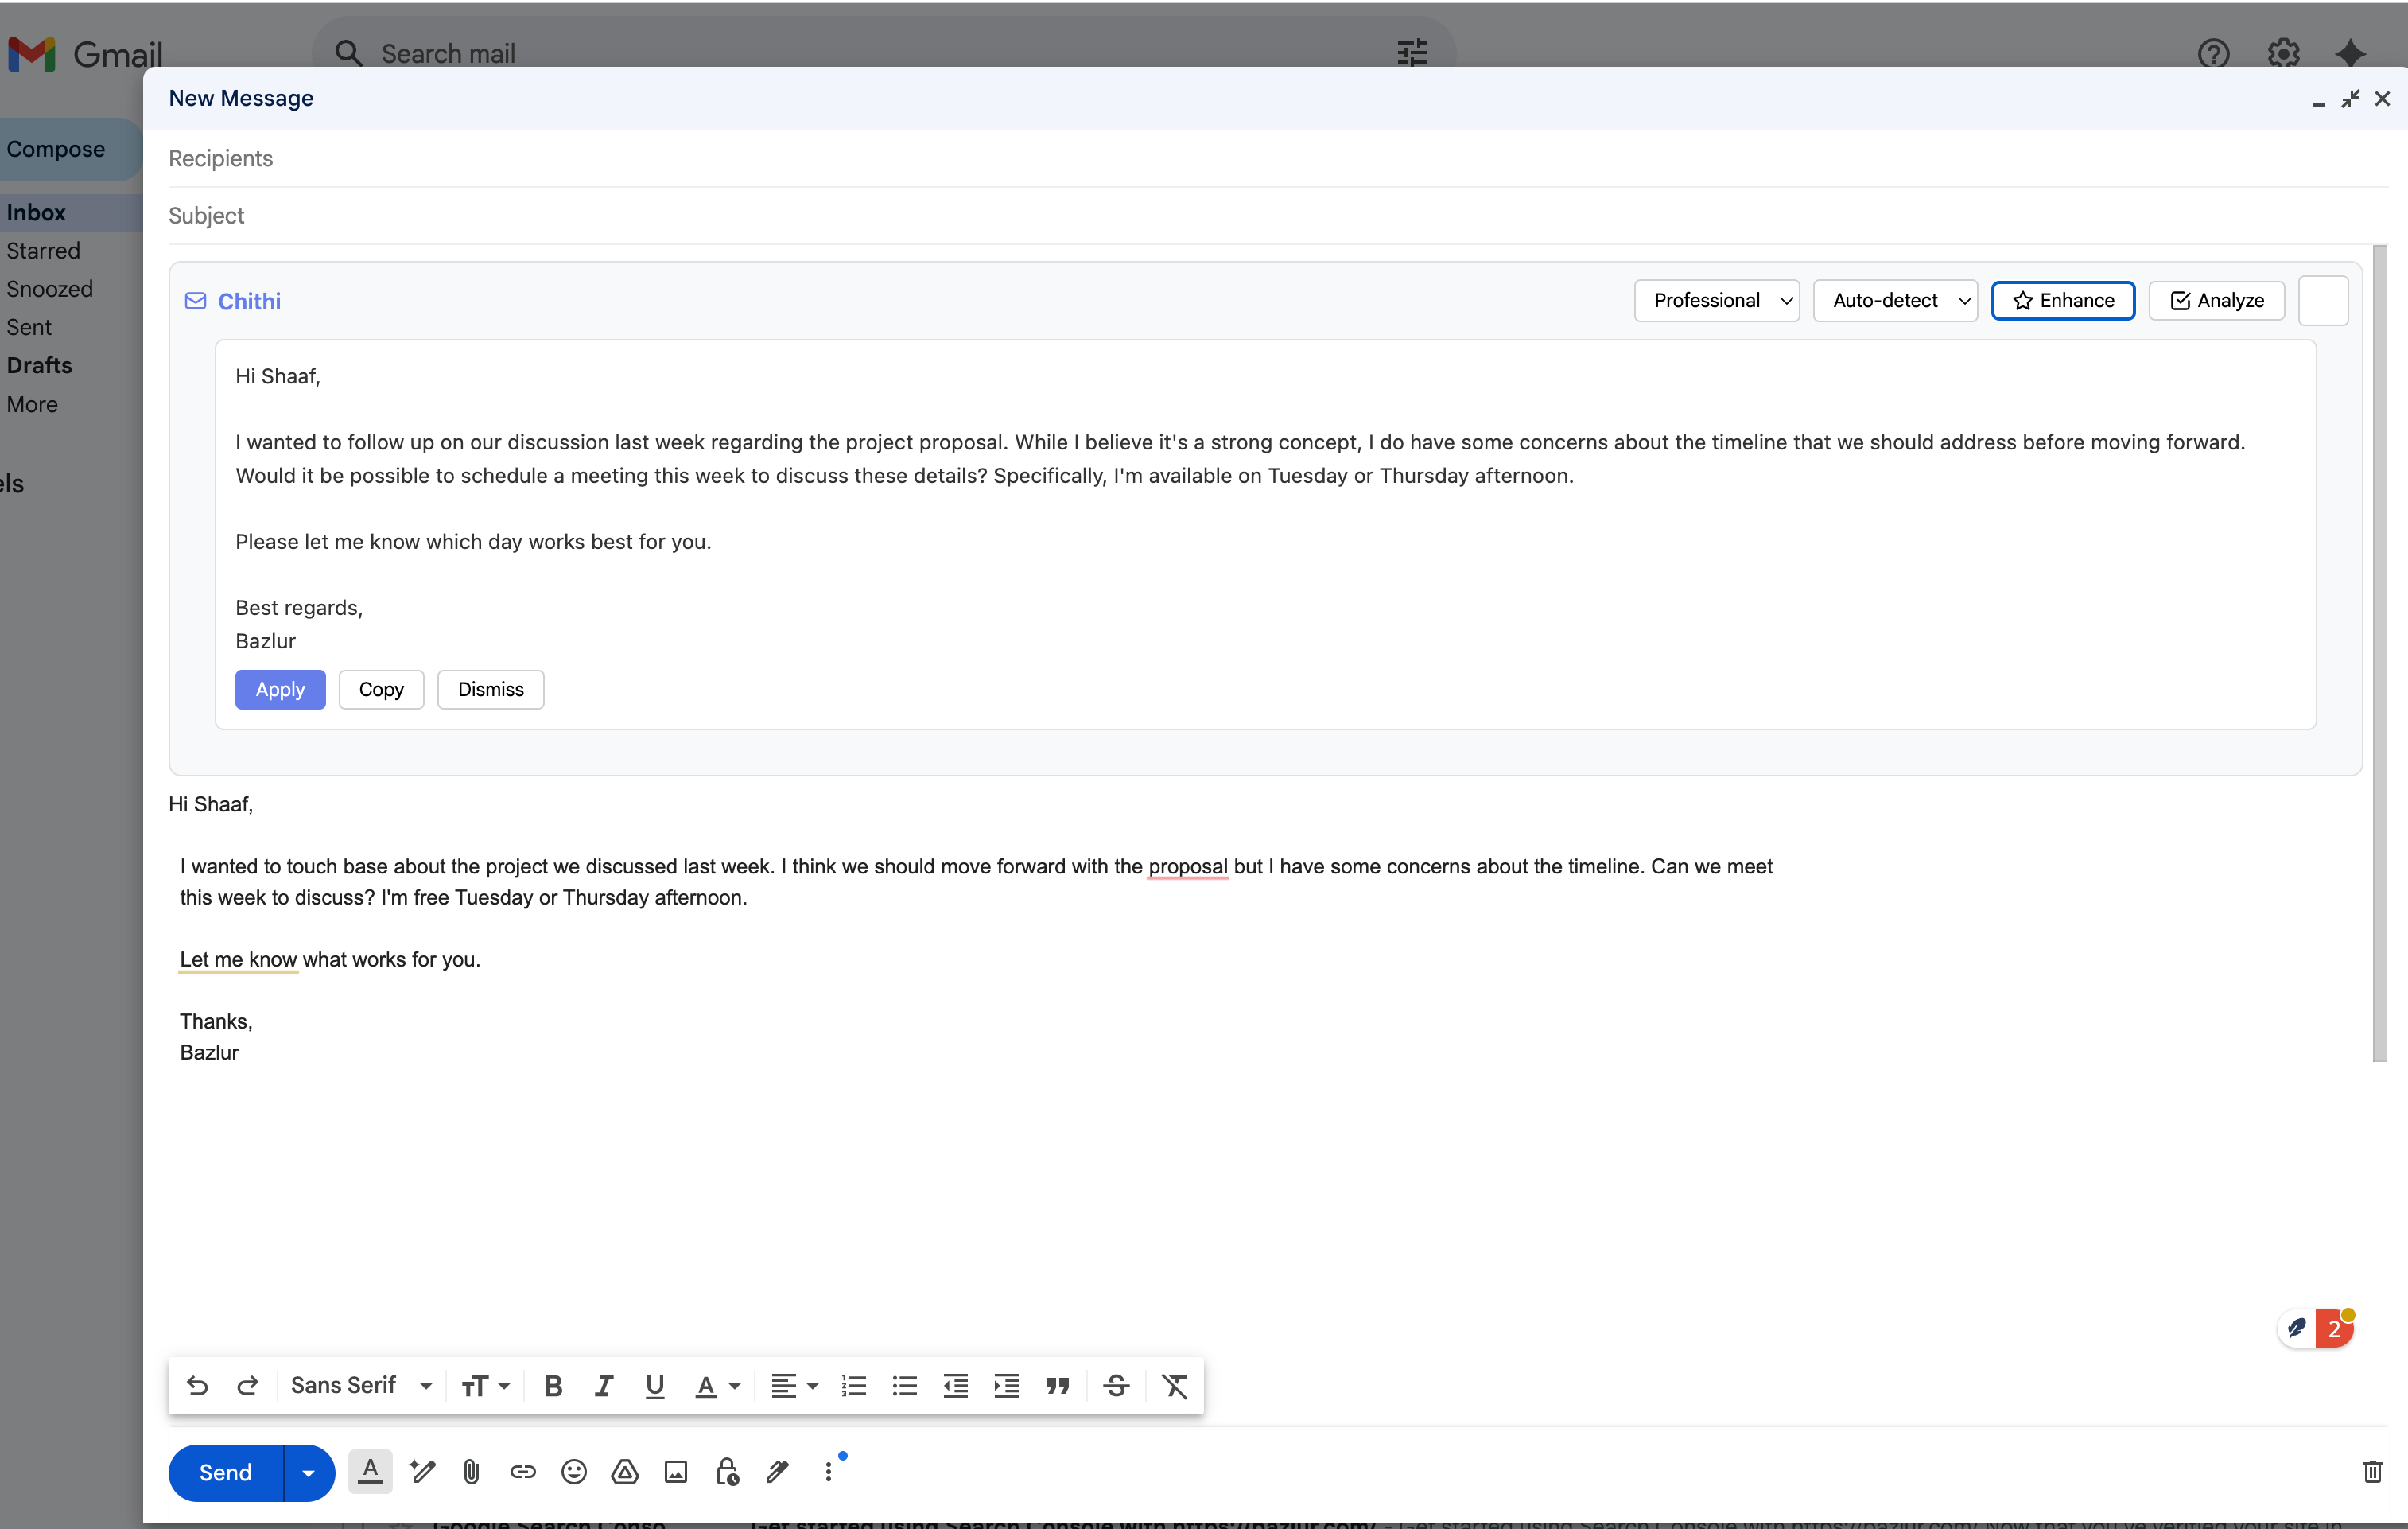The image size is (2408, 1529).
Task: Open the emoji picker icon
Action: (x=573, y=1471)
